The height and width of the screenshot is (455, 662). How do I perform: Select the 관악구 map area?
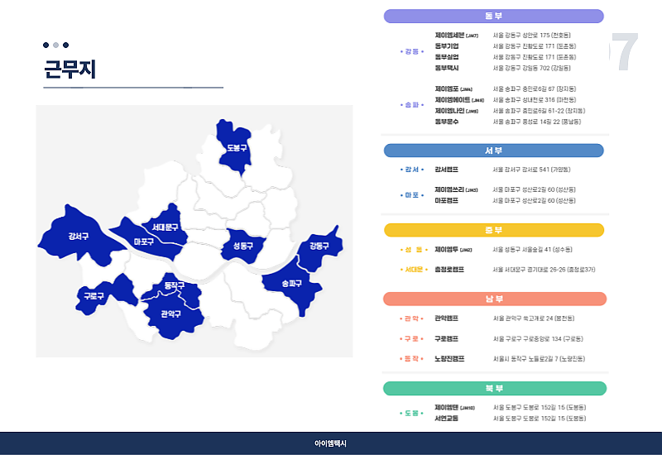click(170, 315)
